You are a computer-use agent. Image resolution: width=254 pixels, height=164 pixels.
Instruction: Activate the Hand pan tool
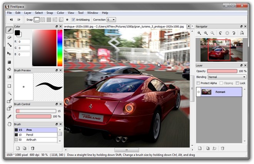[10, 124]
